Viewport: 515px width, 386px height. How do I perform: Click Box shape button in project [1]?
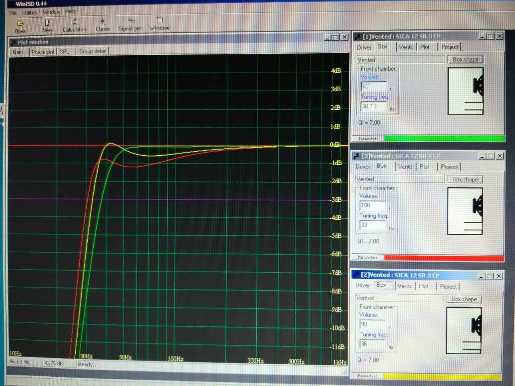click(x=465, y=60)
